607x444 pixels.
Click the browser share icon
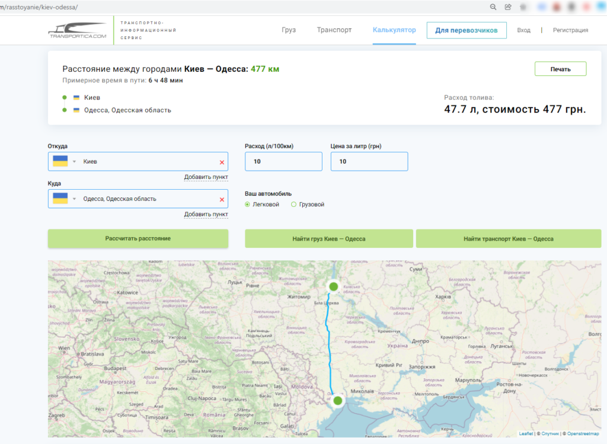508,7
